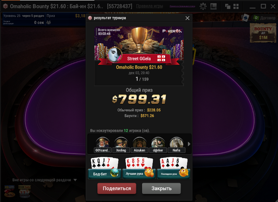Open the players icon under prize info
The height and width of the screenshot is (202, 278).
coord(48,23)
